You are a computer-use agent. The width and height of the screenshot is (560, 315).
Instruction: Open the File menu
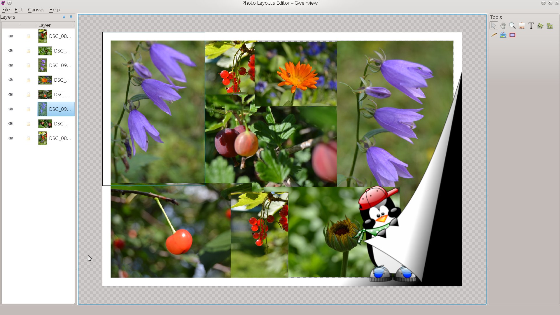(6, 10)
